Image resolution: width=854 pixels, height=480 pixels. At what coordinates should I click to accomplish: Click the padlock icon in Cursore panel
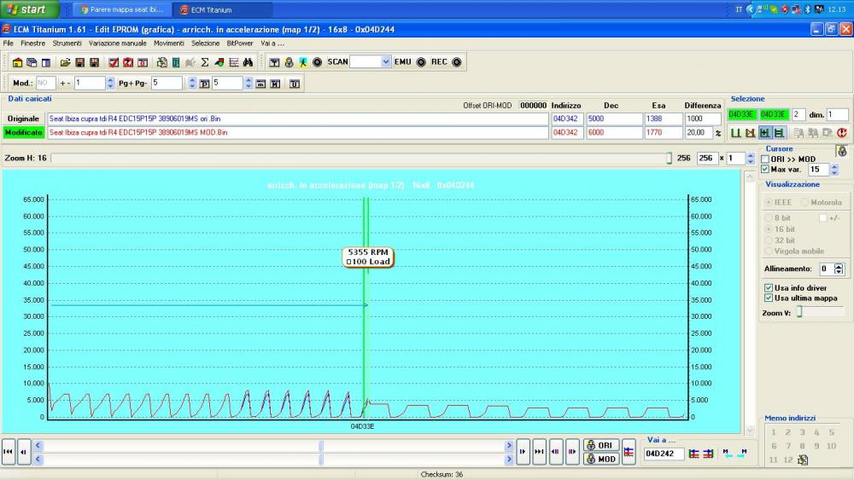tap(841, 151)
